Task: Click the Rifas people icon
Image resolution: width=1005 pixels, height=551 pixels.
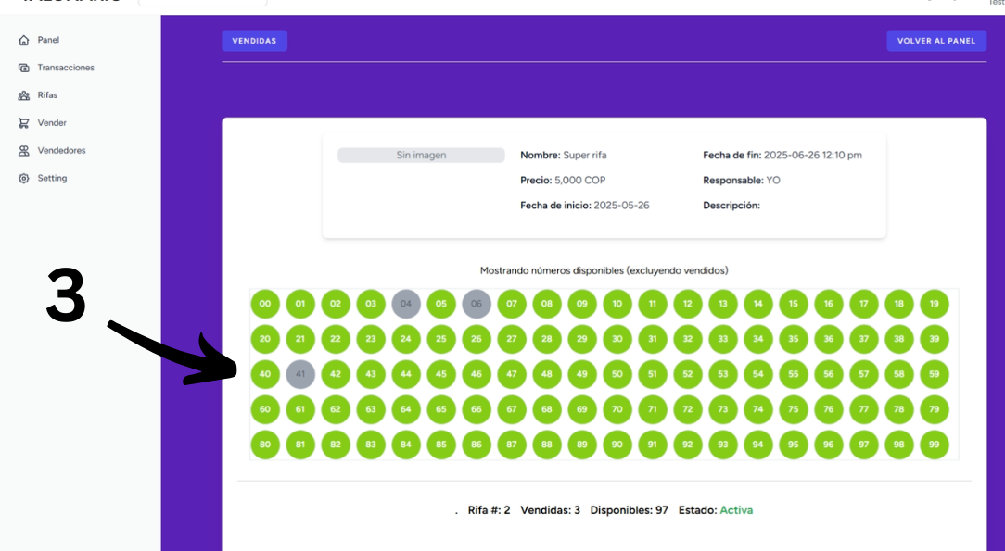Action: 24,95
